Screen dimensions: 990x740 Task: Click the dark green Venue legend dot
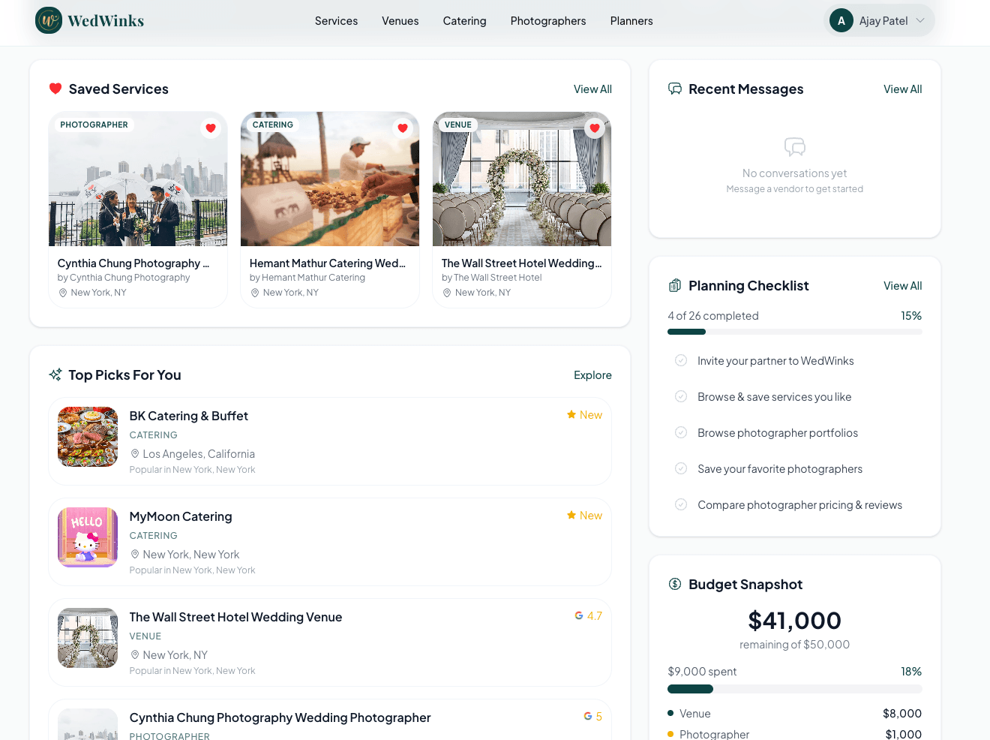click(x=670, y=713)
